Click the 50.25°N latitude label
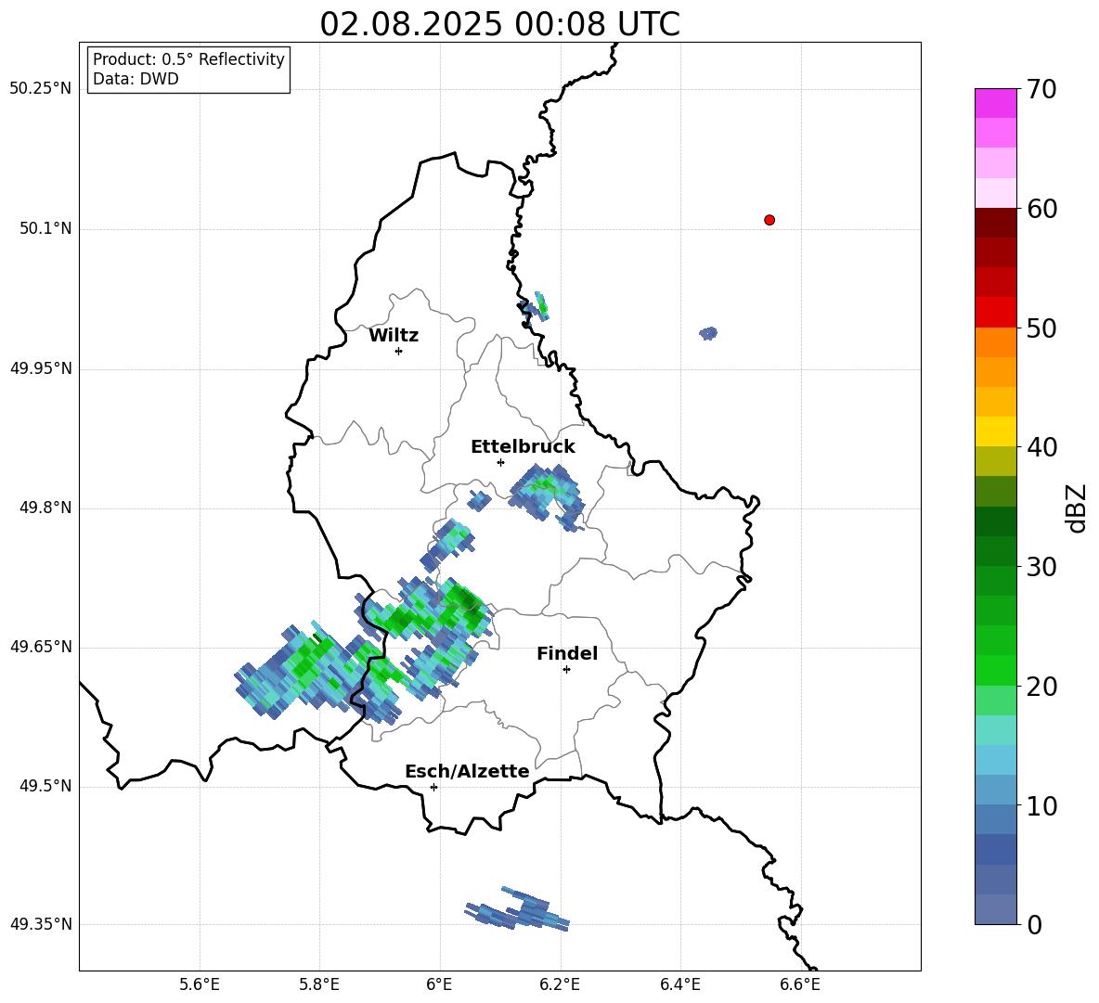The width and height of the screenshot is (1099, 1003). click(41, 89)
